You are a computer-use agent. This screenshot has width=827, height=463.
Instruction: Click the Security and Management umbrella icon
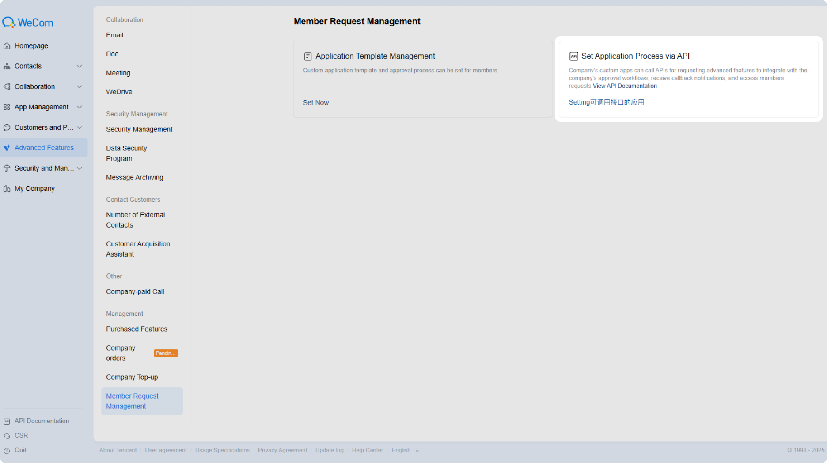point(7,168)
